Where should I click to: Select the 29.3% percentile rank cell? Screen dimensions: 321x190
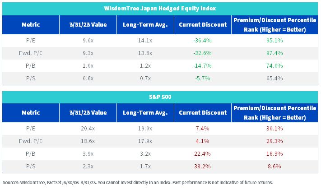tap(274, 141)
